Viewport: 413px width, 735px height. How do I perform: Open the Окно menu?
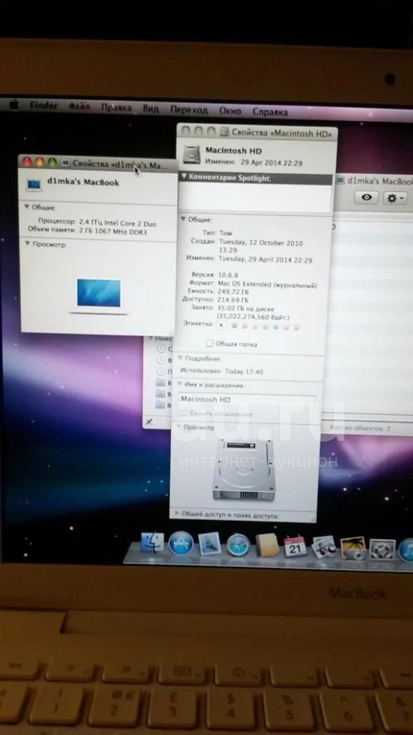coord(230,111)
